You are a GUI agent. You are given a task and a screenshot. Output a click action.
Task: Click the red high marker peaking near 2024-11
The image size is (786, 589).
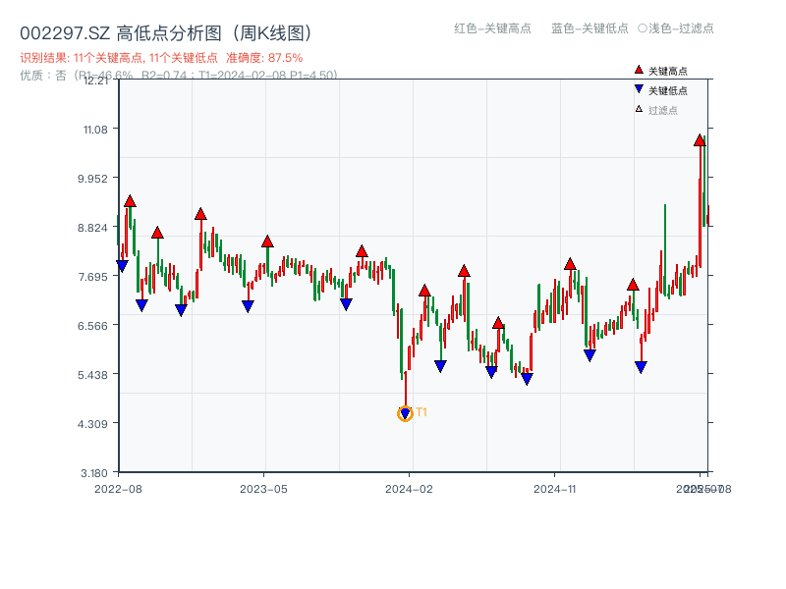point(570,264)
